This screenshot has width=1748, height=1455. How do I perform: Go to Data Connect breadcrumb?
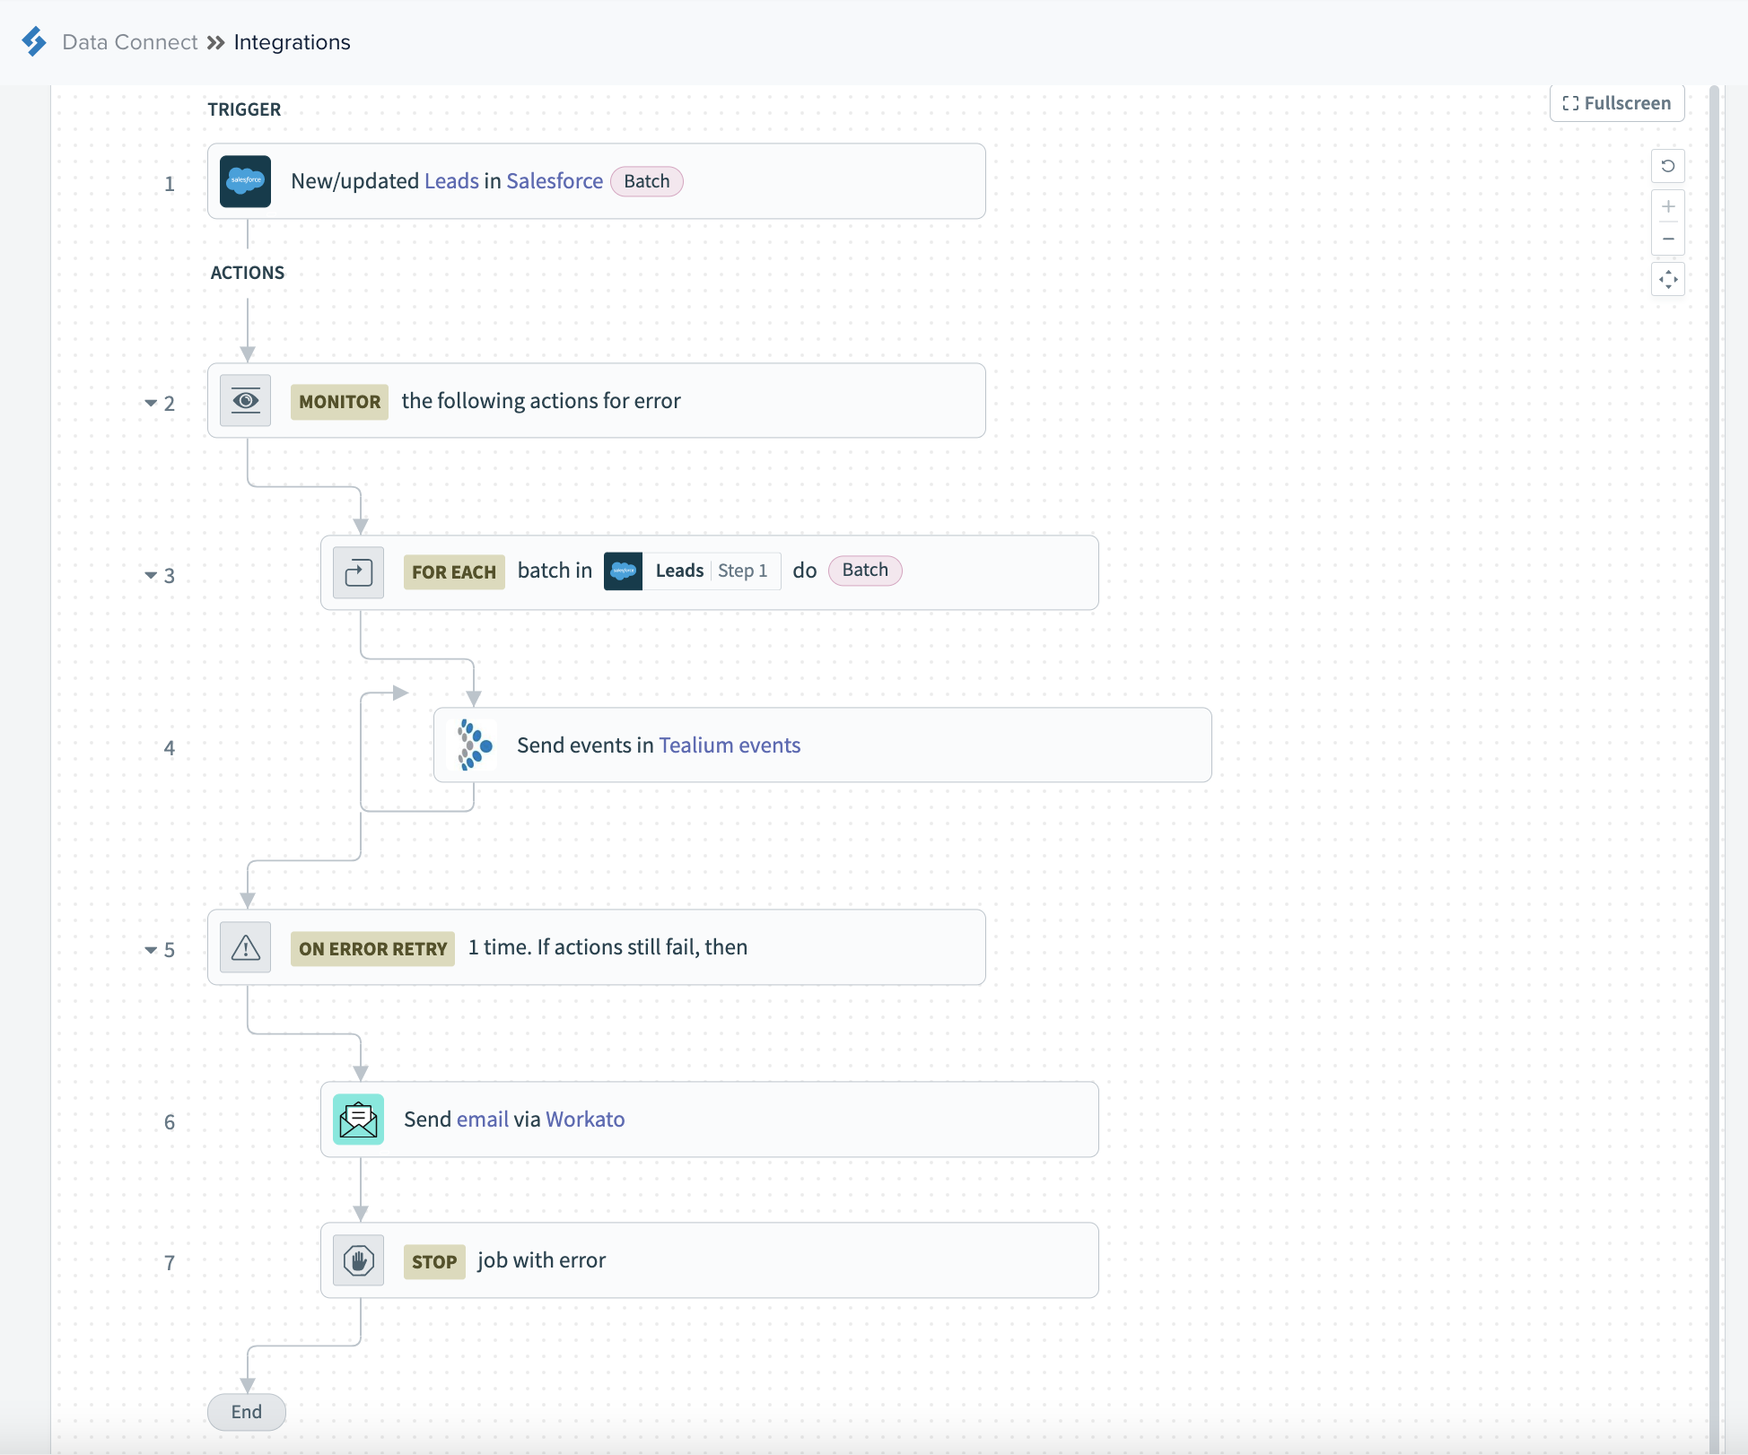(x=129, y=42)
